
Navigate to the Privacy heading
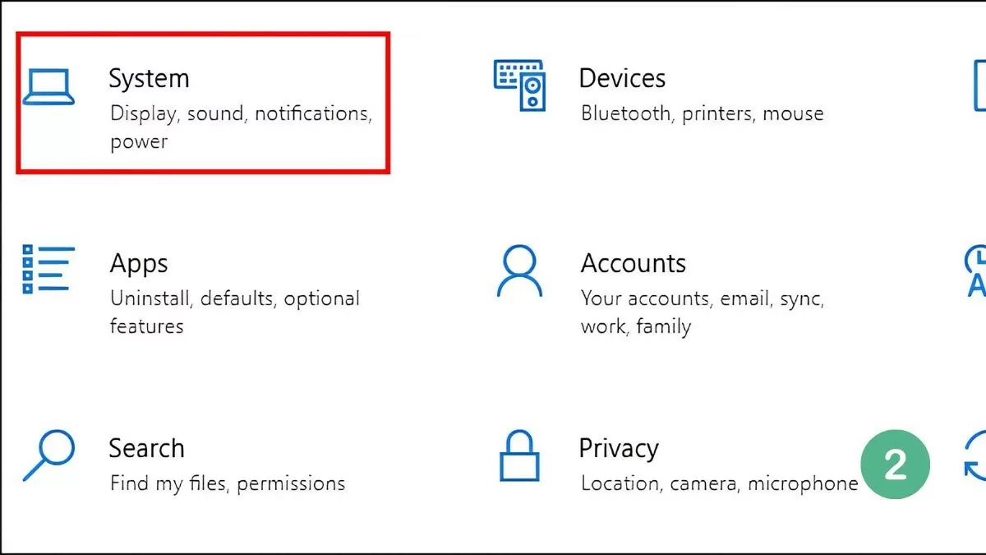pyautogui.click(x=619, y=448)
